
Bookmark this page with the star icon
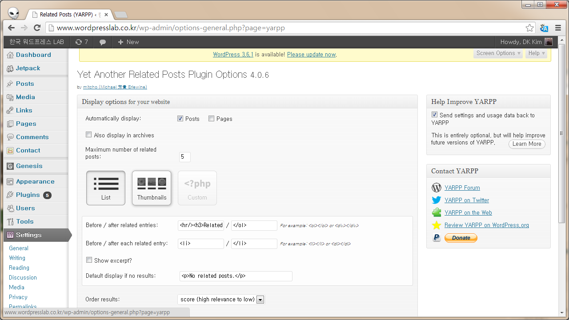tap(529, 28)
